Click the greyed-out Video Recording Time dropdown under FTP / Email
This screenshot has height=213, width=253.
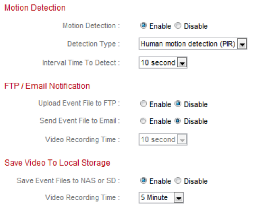pos(163,139)
